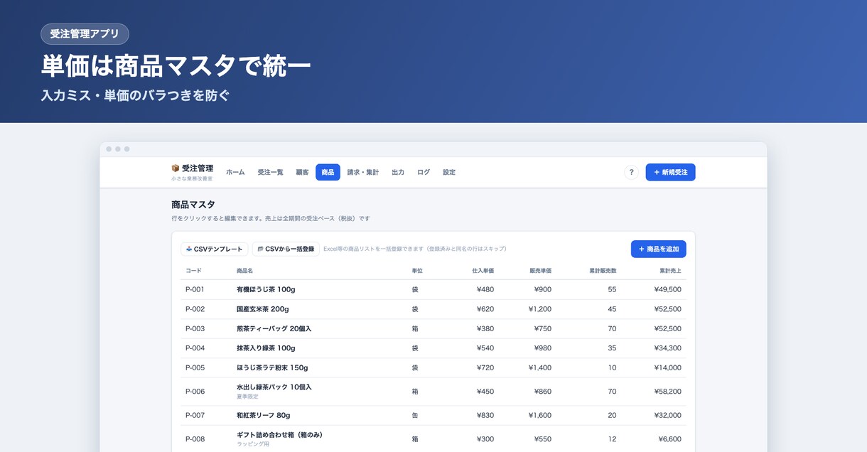867x452 pixels.
Task: Click the ¥380 purchase price cell
Action: pos(484,328)
